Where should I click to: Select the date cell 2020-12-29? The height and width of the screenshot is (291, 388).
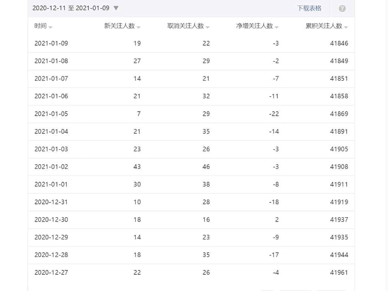coord(51,237)
